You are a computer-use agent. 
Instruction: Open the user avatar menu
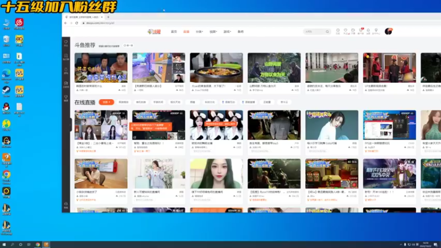point(389,31)
